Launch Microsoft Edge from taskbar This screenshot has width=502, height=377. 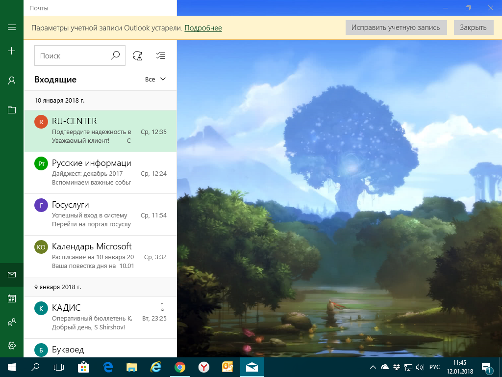click(x=108, y=367)
